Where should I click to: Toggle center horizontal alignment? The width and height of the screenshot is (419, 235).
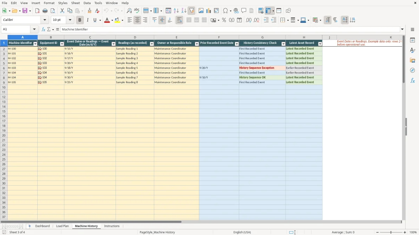click(137, 20)
